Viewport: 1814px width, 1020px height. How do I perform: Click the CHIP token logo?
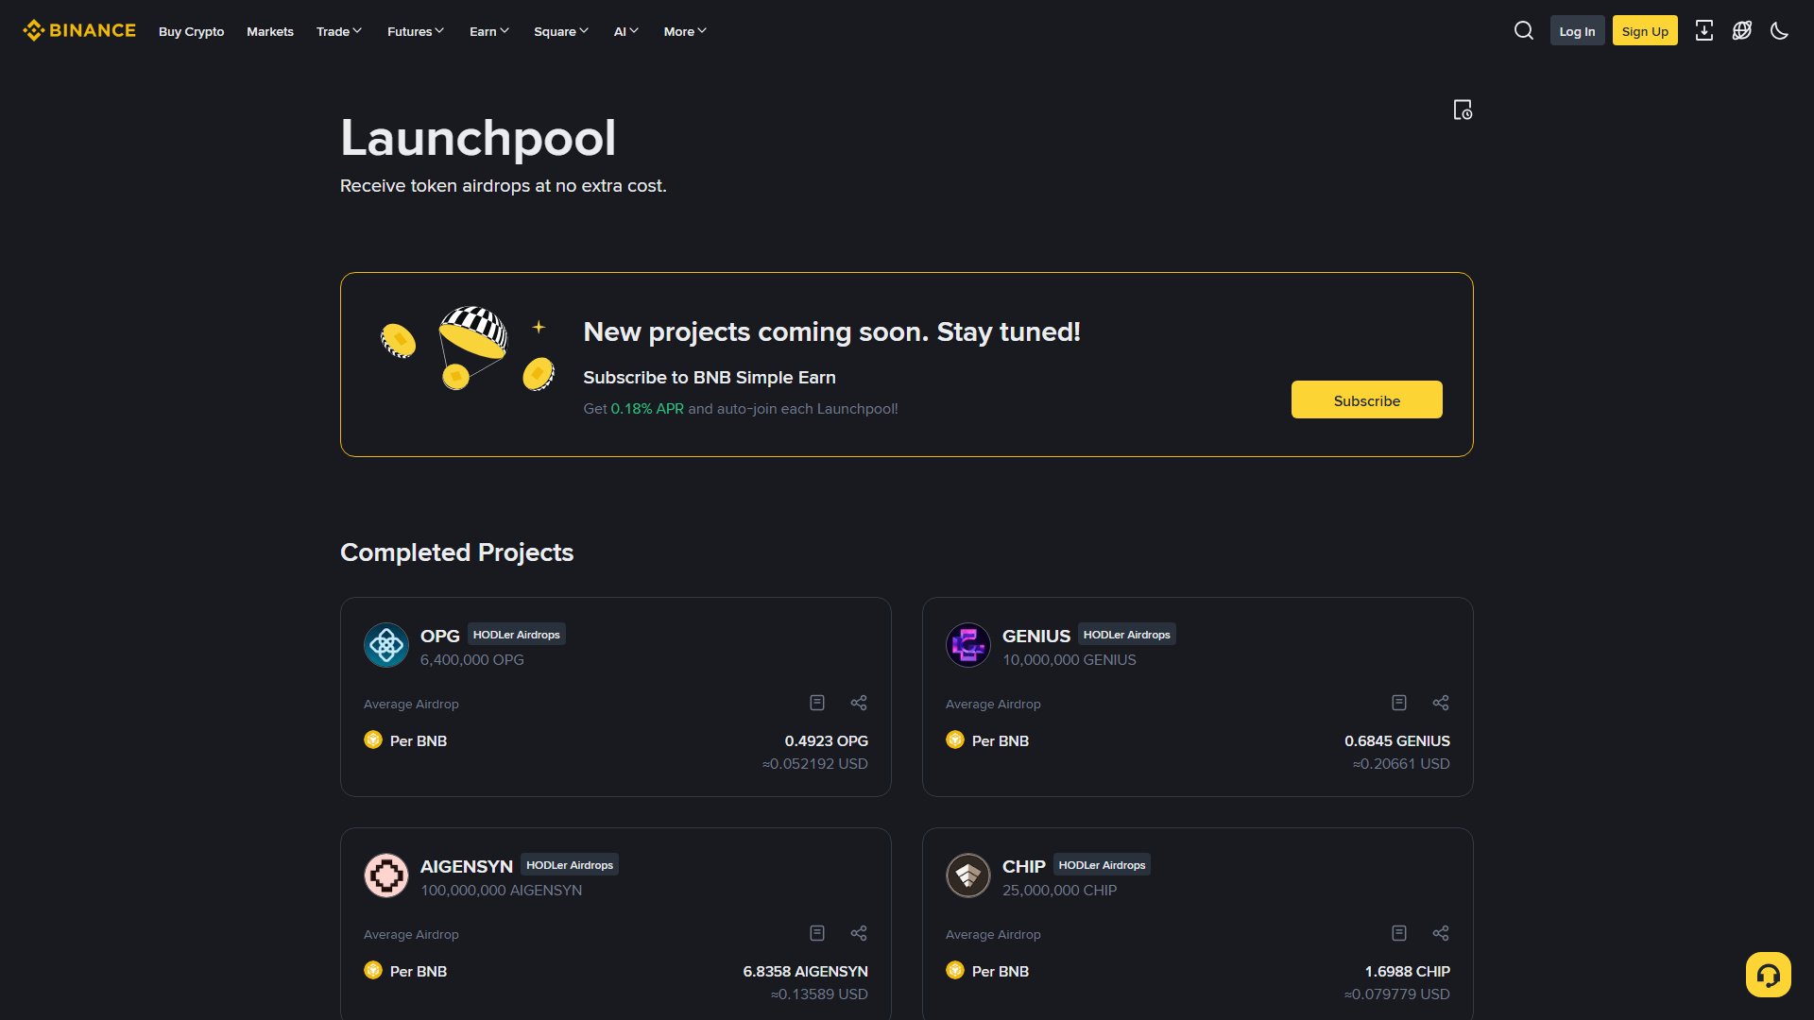click(968, 876)
